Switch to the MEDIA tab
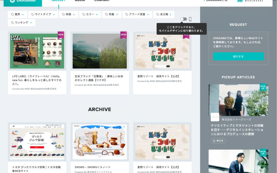Screen dimensions: 277x173 point(80,1)
